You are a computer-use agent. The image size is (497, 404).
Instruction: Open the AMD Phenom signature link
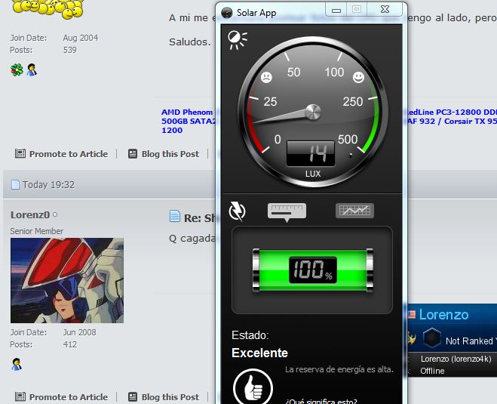[187, 112]
